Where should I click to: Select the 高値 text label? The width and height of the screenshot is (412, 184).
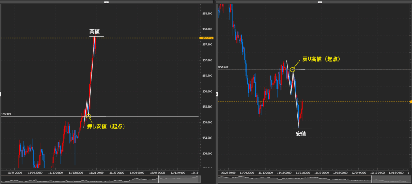pyautogui.click(x=95, y=31)
